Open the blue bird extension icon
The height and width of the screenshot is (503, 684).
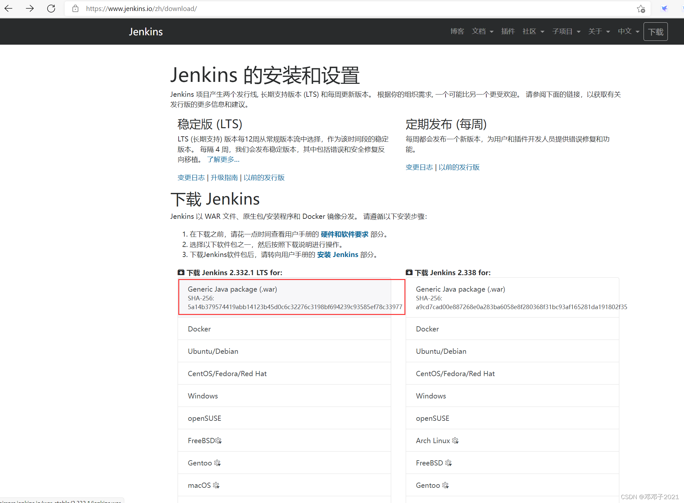pos(664,8)
